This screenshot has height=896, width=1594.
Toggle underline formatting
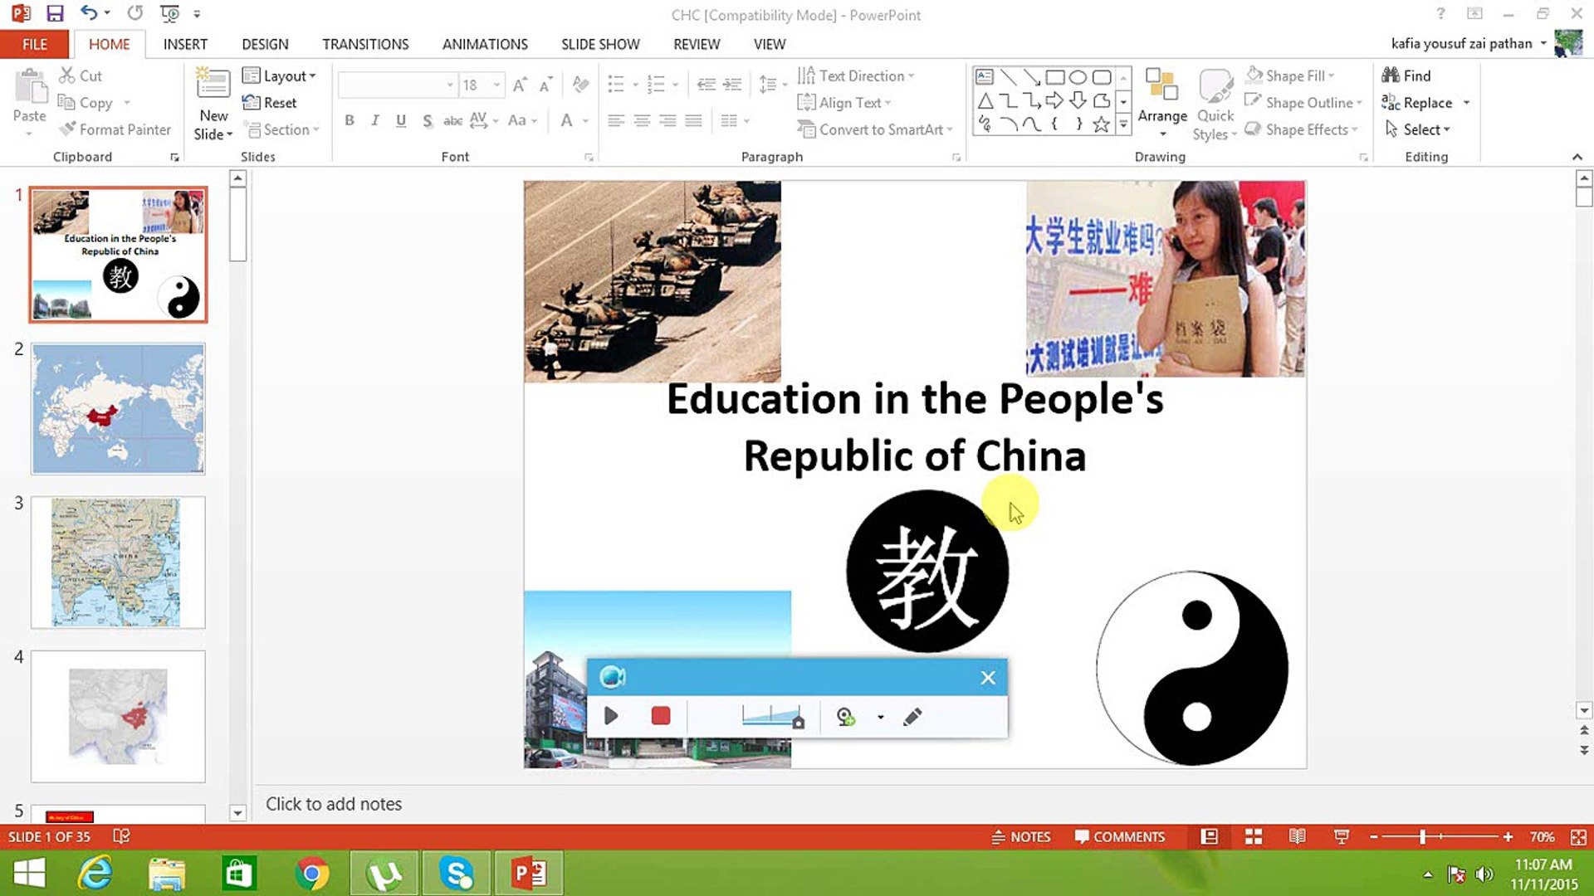point(400,120)
